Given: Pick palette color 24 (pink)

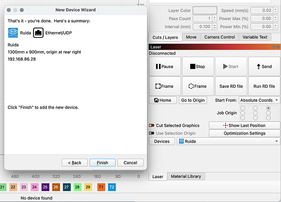Looking at the screenshot, I should (34, 187).
